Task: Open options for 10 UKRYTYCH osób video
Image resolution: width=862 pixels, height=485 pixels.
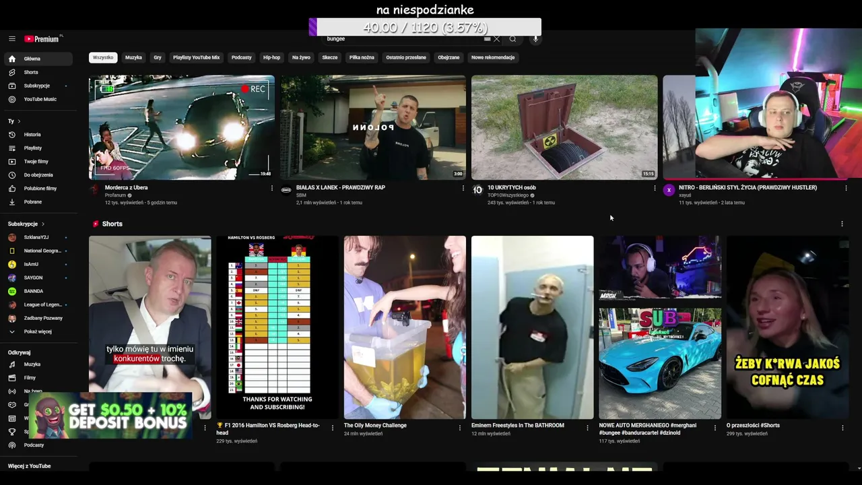Action: point(655,189)
